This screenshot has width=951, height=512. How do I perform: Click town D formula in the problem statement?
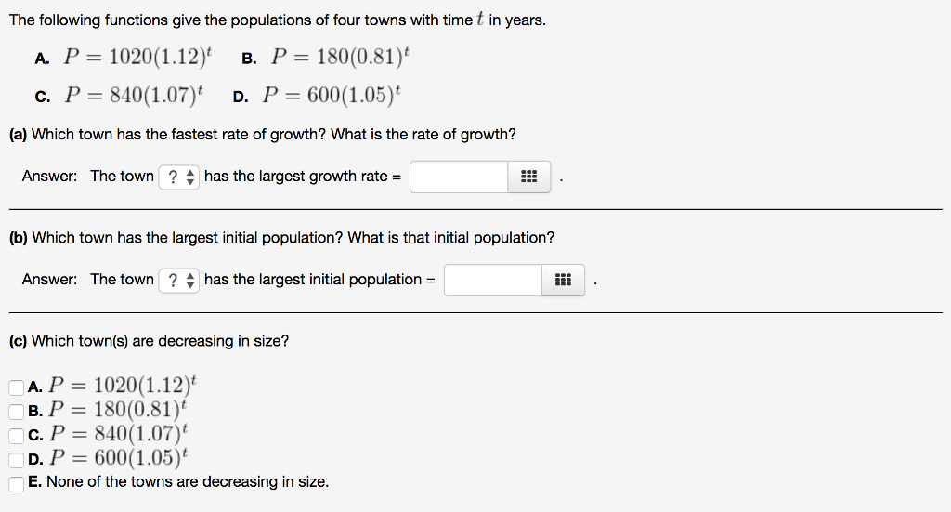[331, 95]
